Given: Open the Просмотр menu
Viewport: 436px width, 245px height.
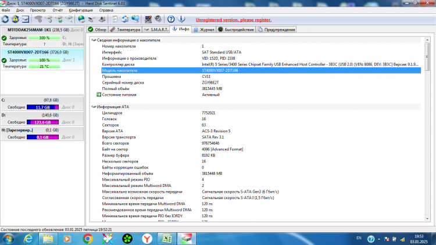Looking at the screenshot, I should pos(38,10).
